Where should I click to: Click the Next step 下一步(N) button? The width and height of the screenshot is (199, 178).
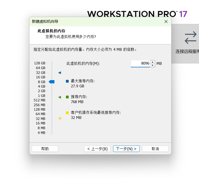tap(126, 149)
